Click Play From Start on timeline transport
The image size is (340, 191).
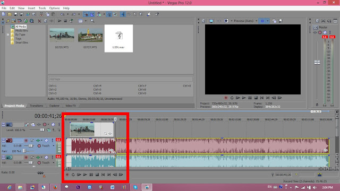click(x=79, y=175)
